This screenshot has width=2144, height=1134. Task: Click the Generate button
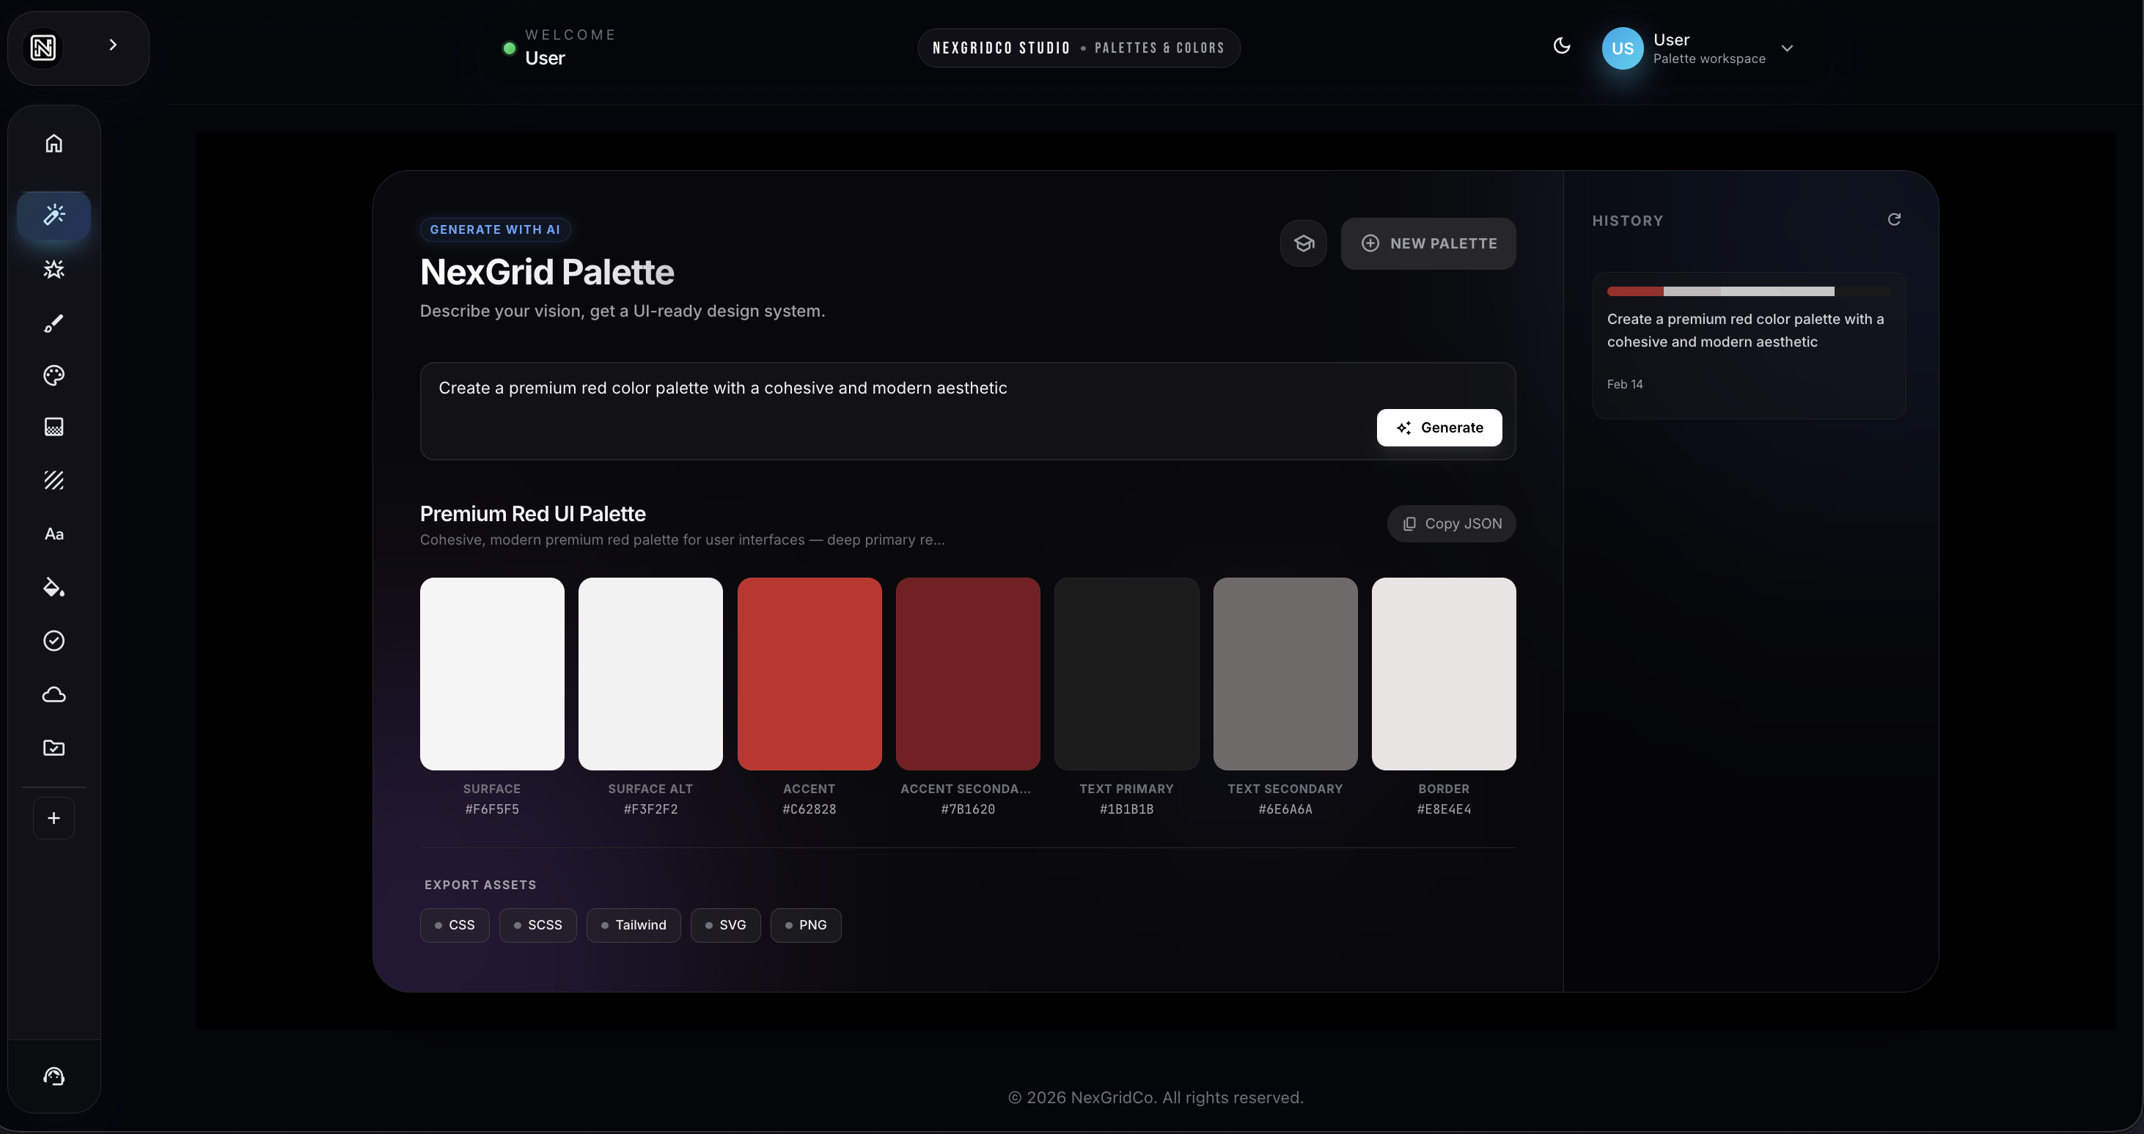[1439, 427]
